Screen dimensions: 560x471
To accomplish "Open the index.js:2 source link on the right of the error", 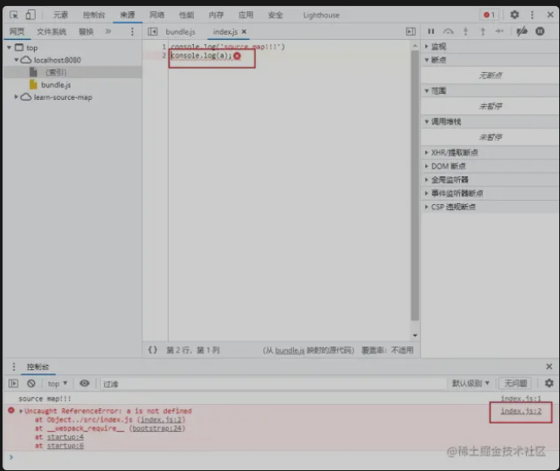I will coord(521,411).
